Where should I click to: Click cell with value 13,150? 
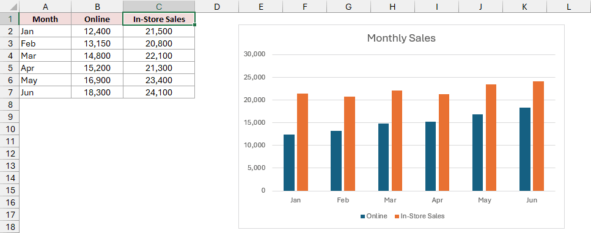97,43
